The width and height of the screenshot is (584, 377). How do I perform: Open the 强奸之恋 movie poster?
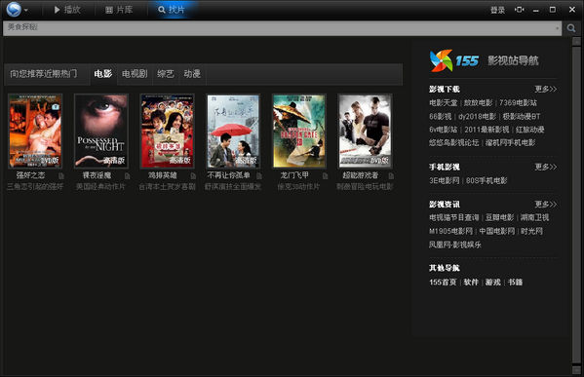[35, 131]
